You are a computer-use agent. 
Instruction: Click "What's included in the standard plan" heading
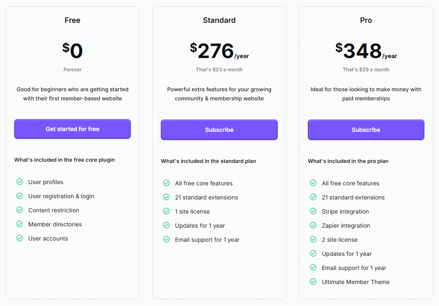tap(208, 161)
